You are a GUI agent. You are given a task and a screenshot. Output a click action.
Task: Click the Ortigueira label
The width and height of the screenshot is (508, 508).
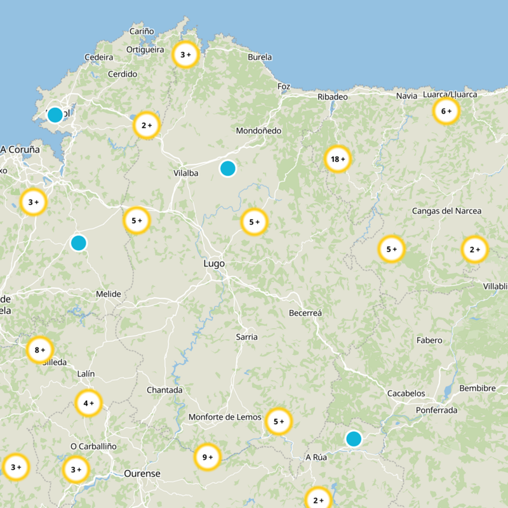145,50
